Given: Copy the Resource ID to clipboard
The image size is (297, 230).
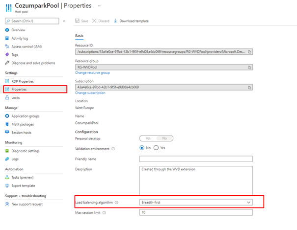Looking at the screenshot, I should (x=249, y=52).
